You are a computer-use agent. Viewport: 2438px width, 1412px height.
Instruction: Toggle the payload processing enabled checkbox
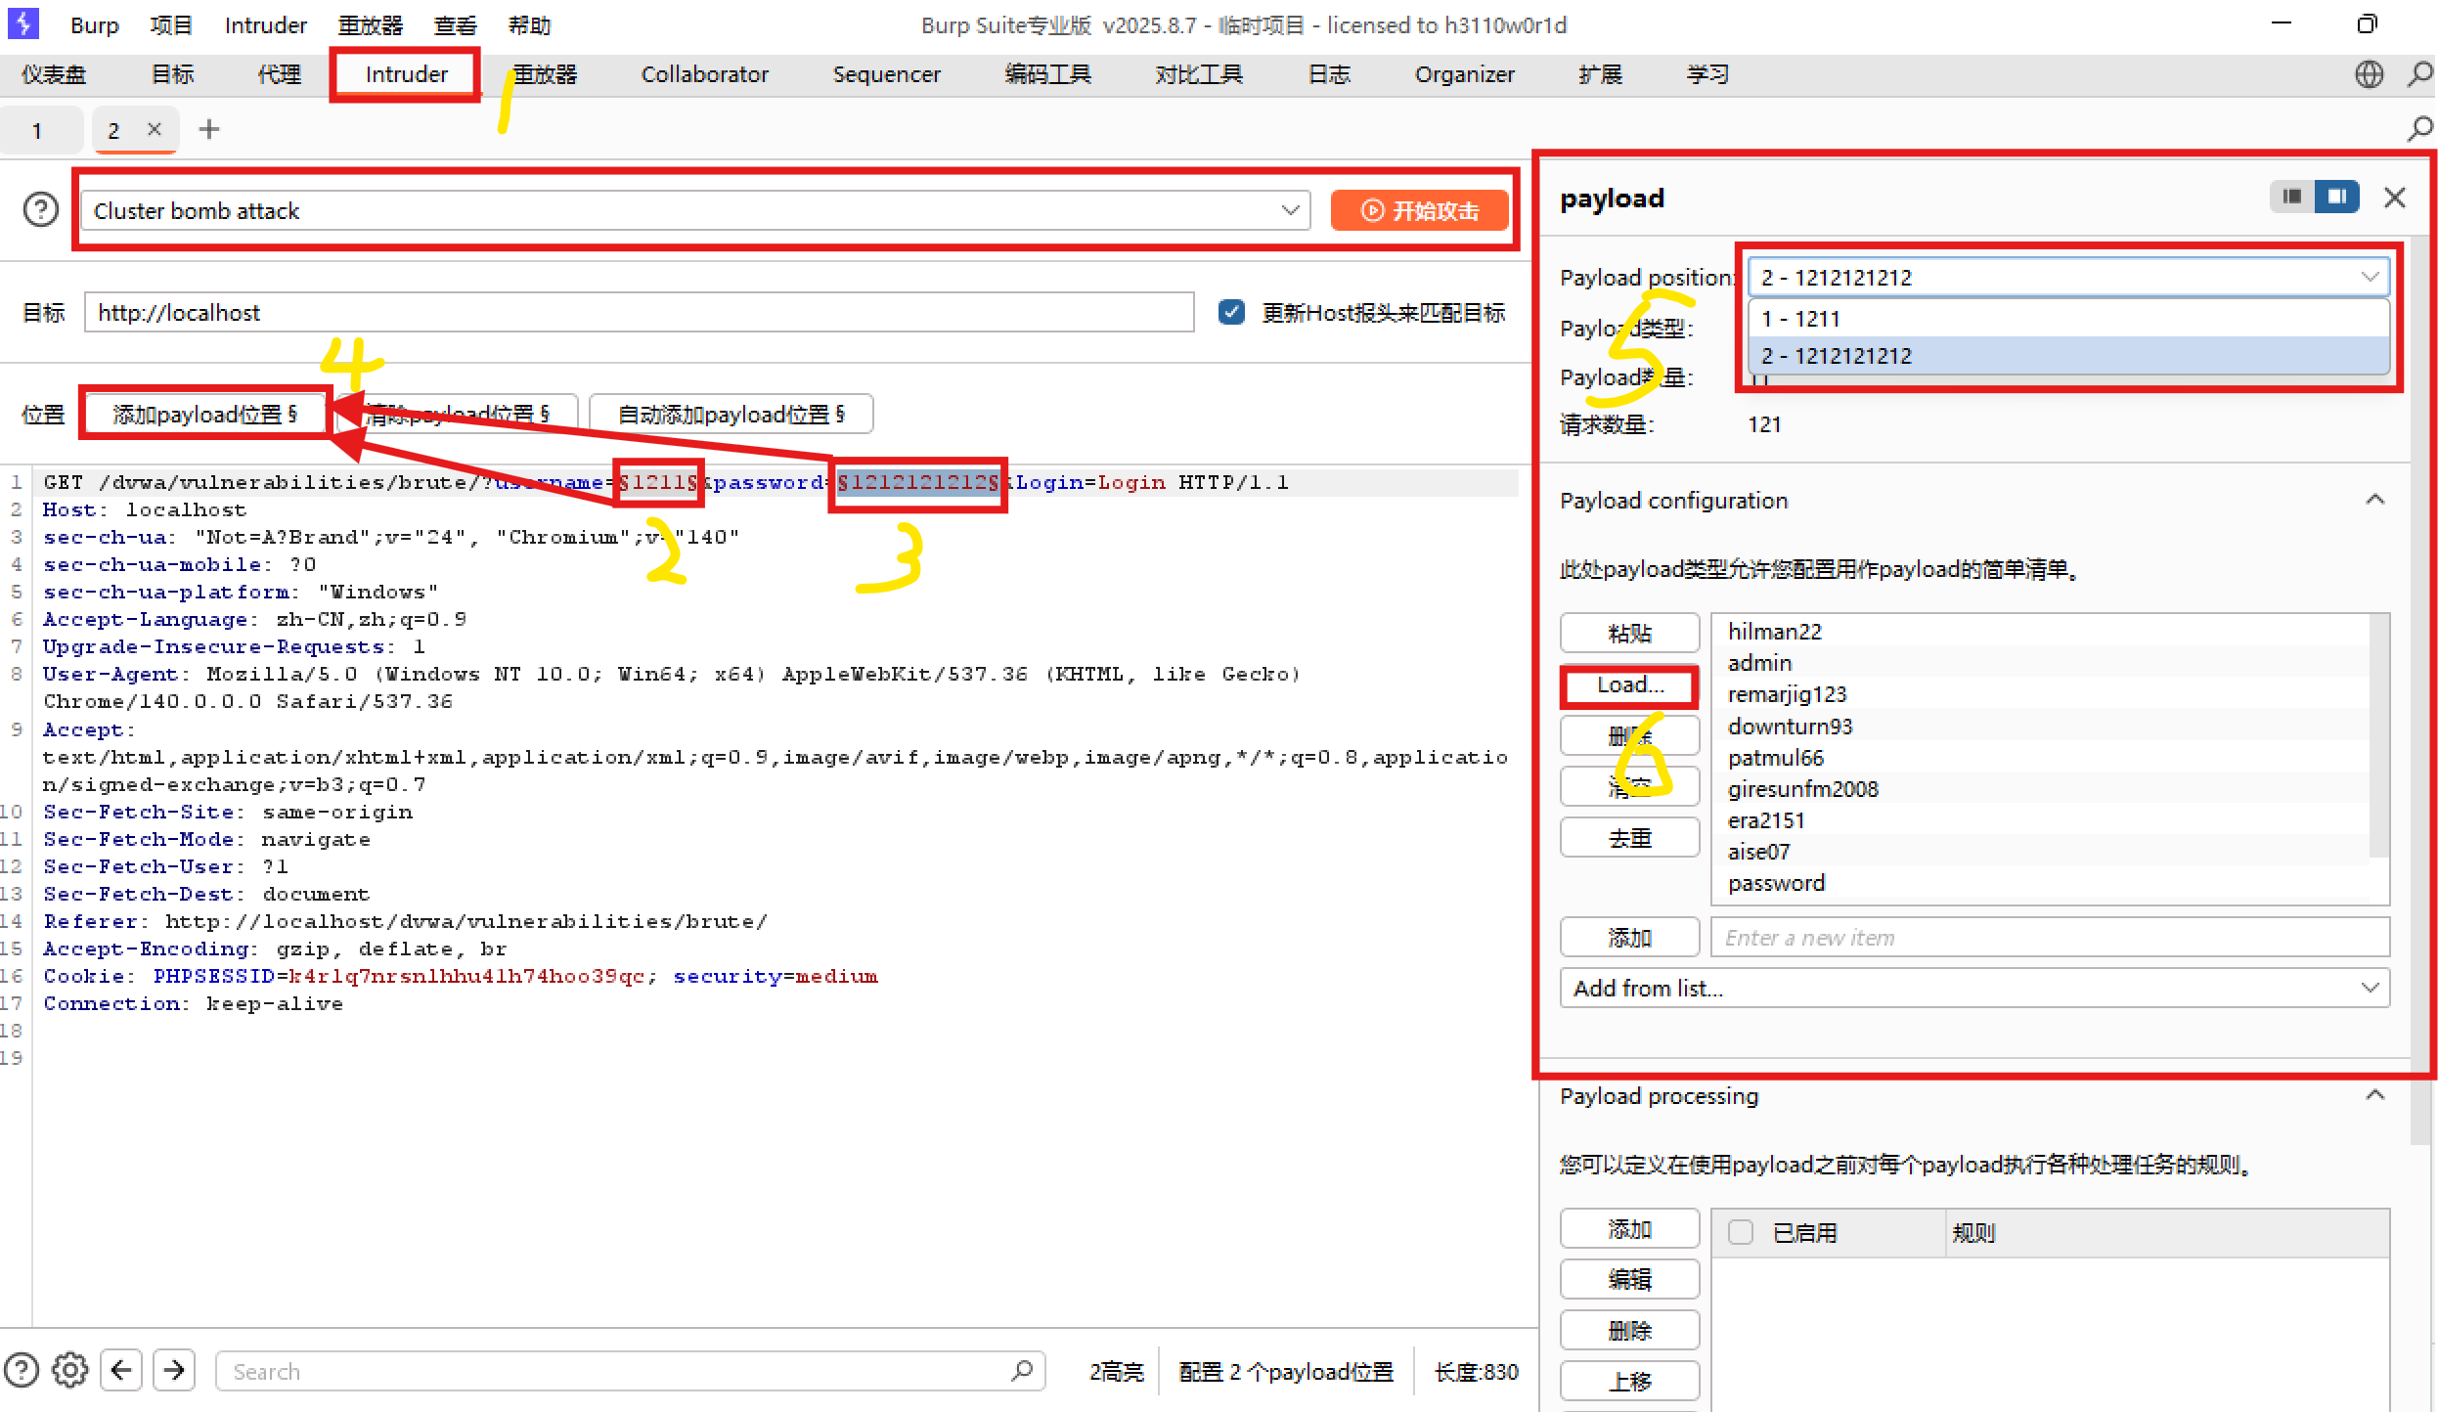pyautogui.click(x=1740, y=1232)
